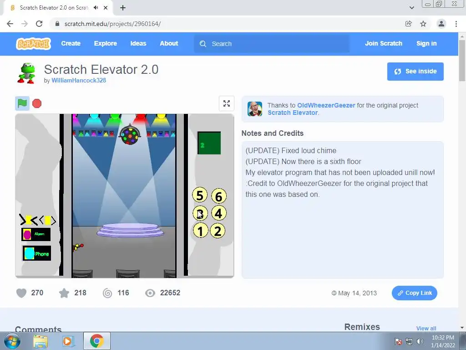
Task: Click Copy Link button
Action: tap(414, 293)
